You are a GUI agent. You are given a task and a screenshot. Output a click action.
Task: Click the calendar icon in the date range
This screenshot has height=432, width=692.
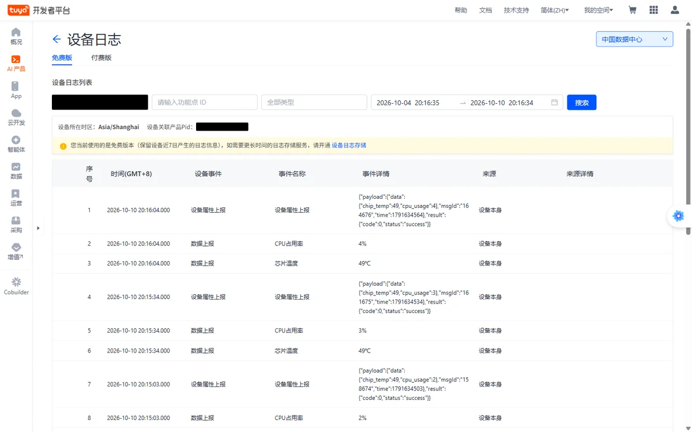pyautogui.click(x=554, y=103)
